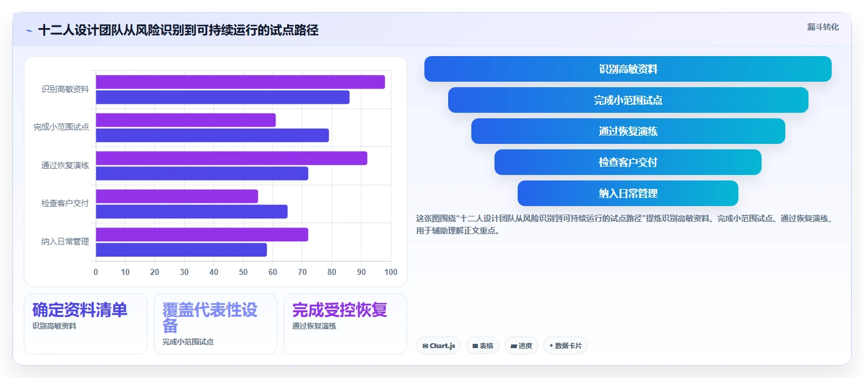864x378 pixels.
Task: Click the blue bar for 纳入日常管理
Action: click(x=181, y=249)
